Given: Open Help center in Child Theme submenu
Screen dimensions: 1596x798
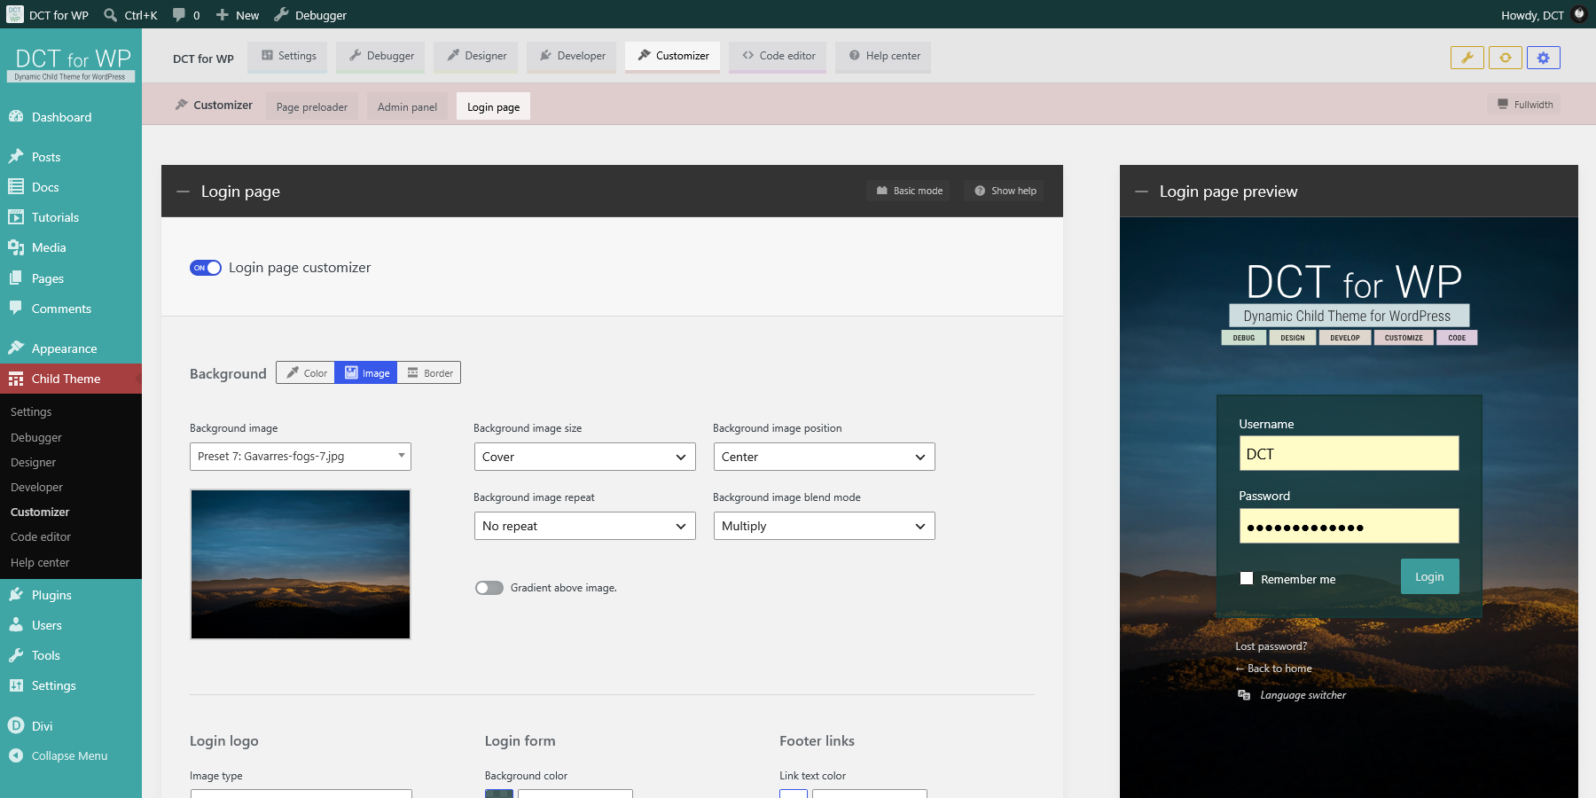Looking at the screenshot, I should tap(40, 563).
